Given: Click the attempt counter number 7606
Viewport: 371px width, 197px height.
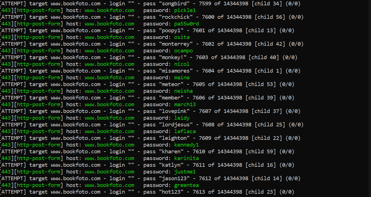Looking at the screenshot, I should tap(199, 98).
